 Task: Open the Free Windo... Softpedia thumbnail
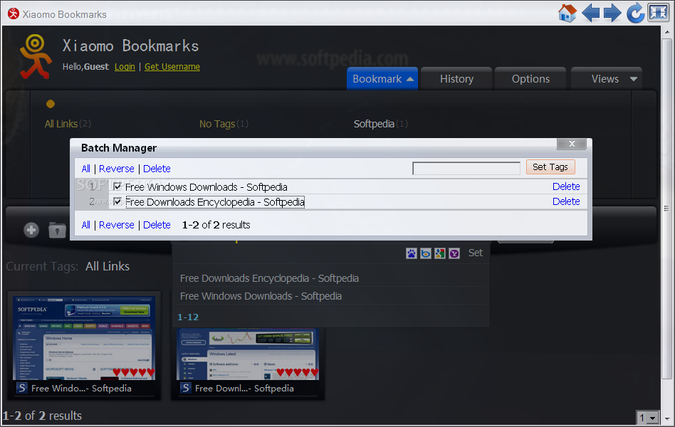[x=84, y=338]
